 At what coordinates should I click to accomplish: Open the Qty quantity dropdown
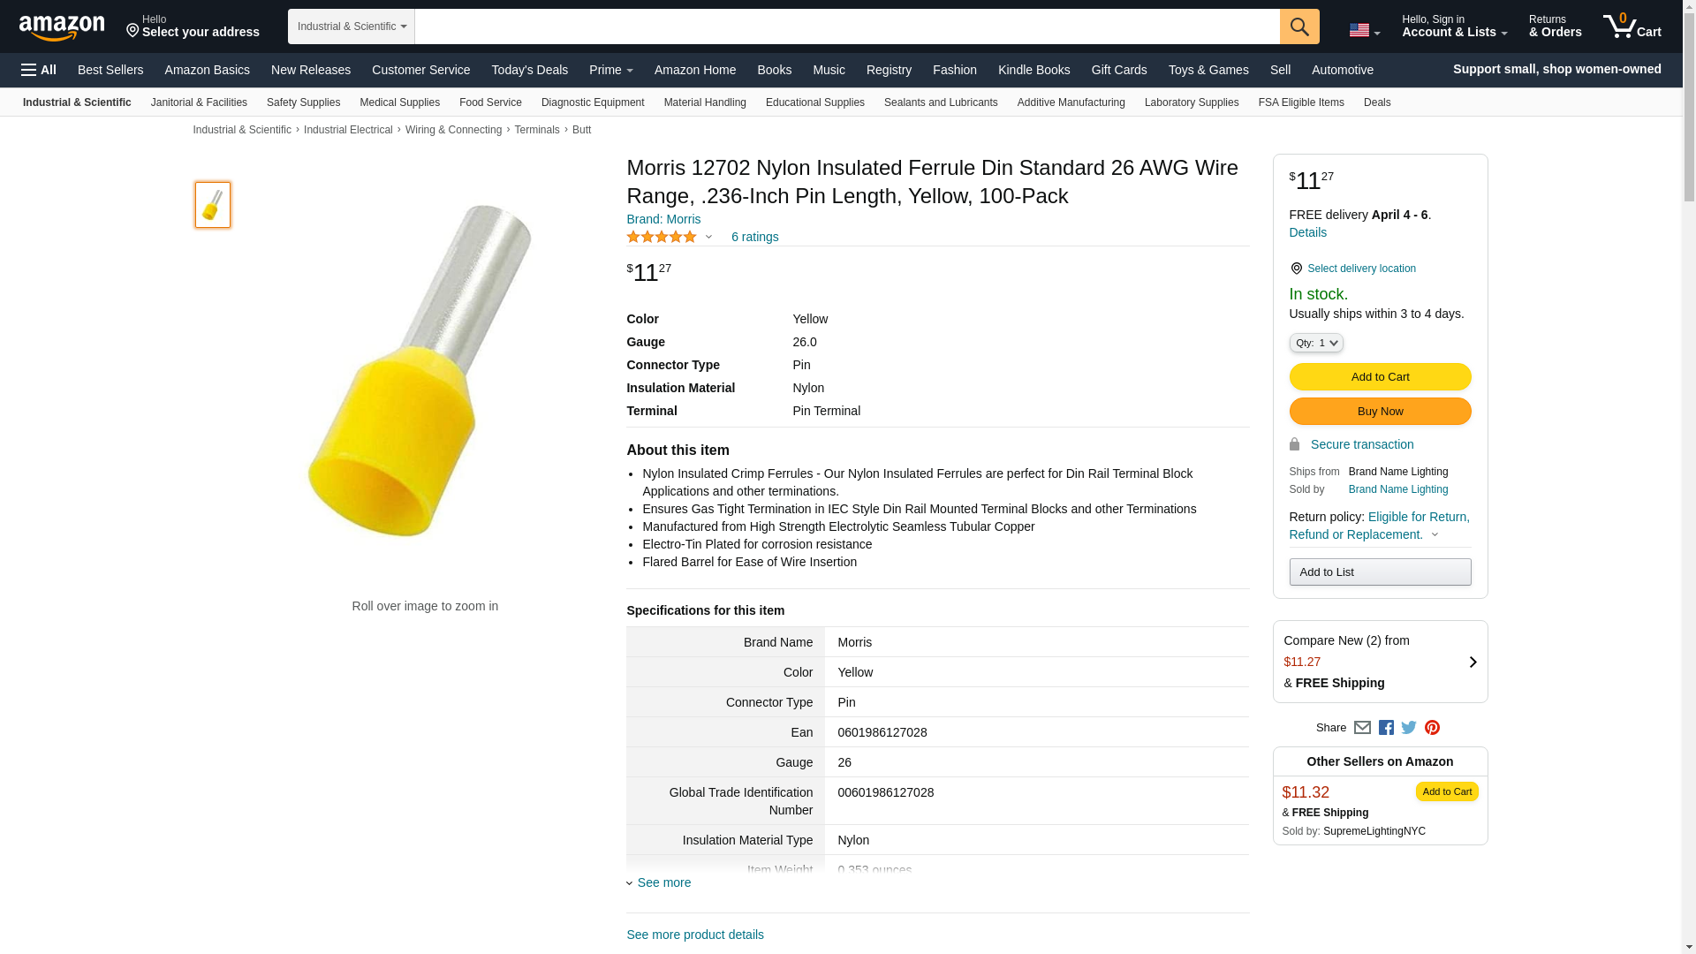[x=1315, y=343]
